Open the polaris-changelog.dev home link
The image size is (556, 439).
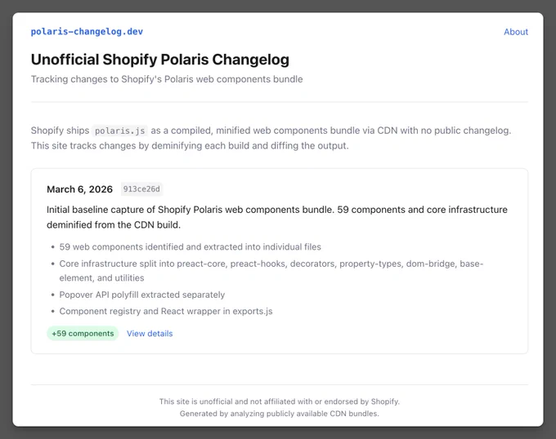[87, 32]
